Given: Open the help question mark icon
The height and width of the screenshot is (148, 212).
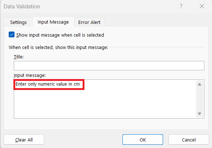Looking at the screenshot, I should click(x=181, y=6).
